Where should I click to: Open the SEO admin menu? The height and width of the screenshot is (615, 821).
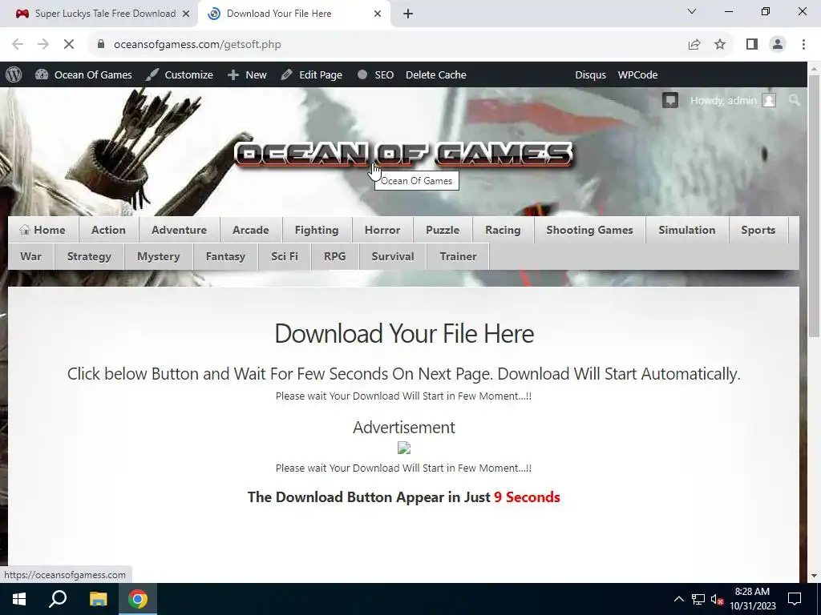point(375,74)
